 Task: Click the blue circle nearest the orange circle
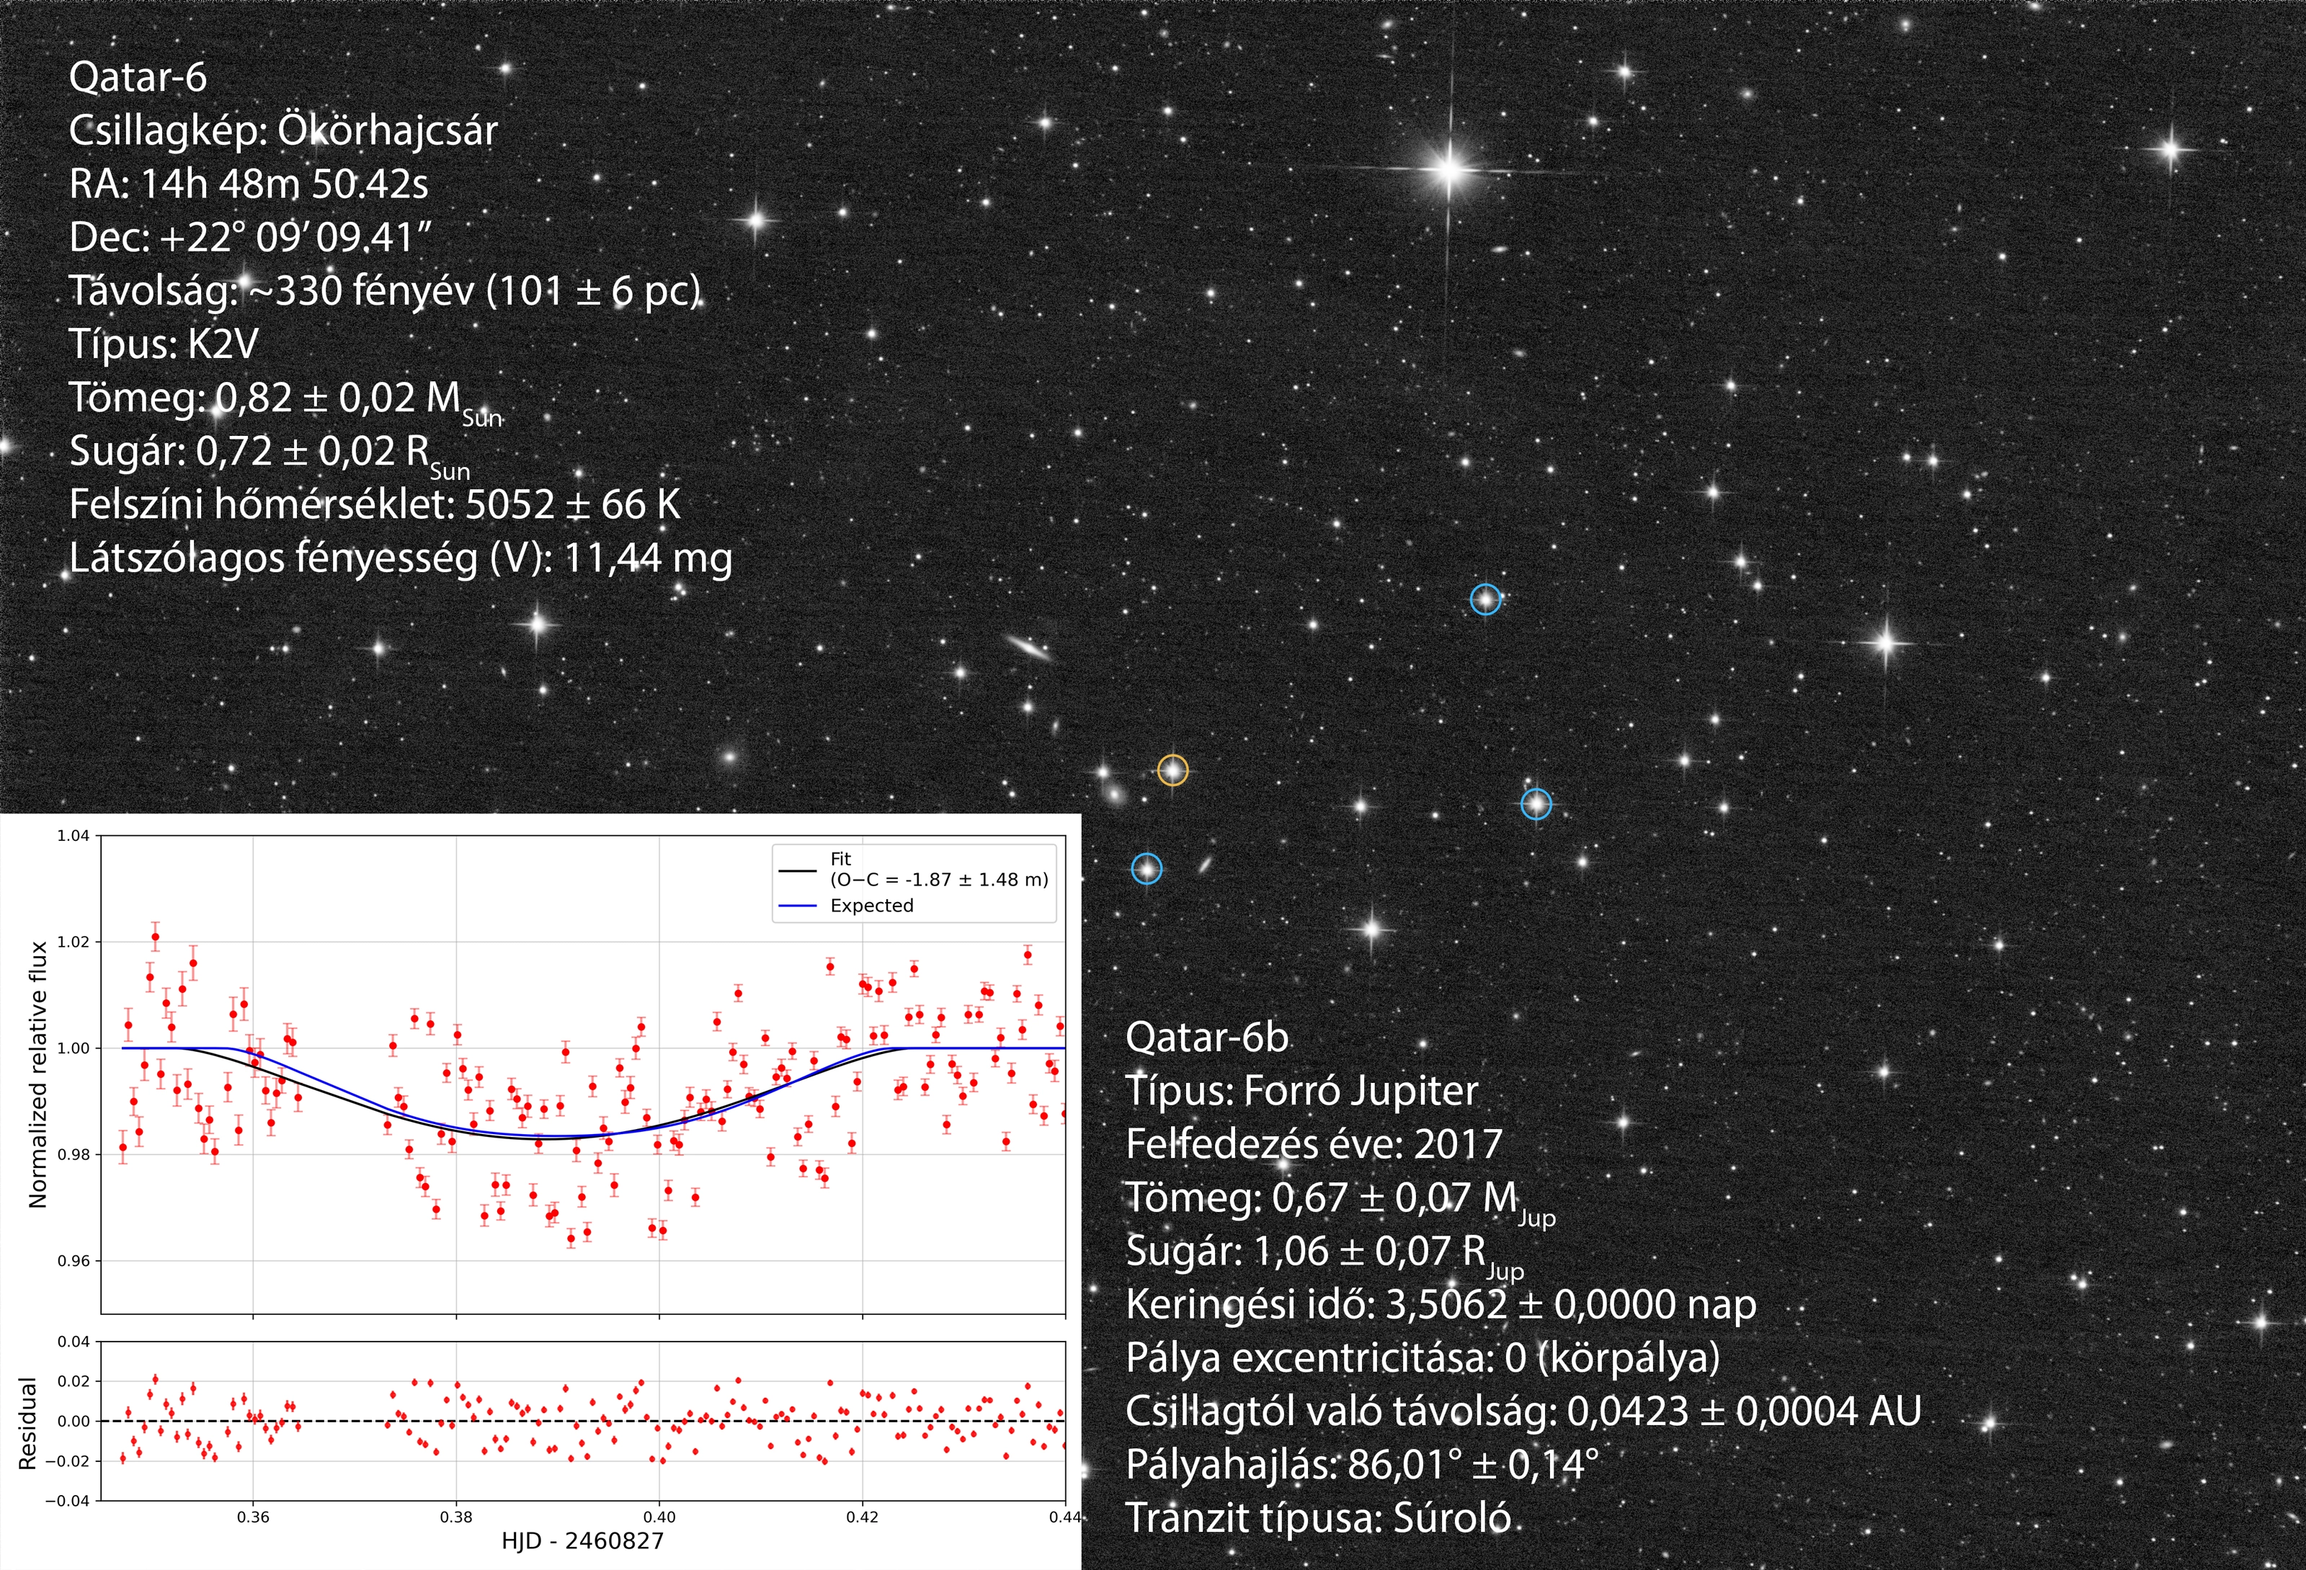pyautogui.click(x=1146, y=870)
